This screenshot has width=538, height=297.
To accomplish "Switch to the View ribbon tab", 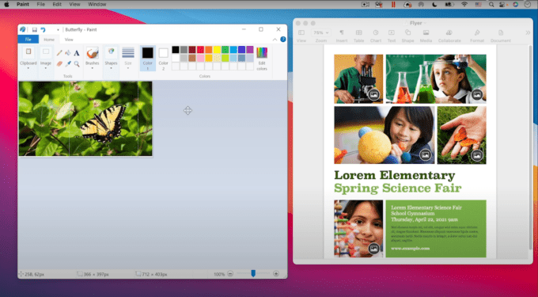I will pos(69,40).
